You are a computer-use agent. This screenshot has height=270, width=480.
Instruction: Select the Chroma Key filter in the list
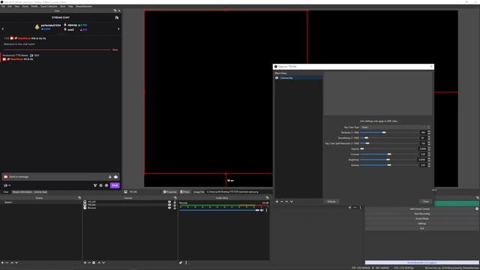(298, 78)
